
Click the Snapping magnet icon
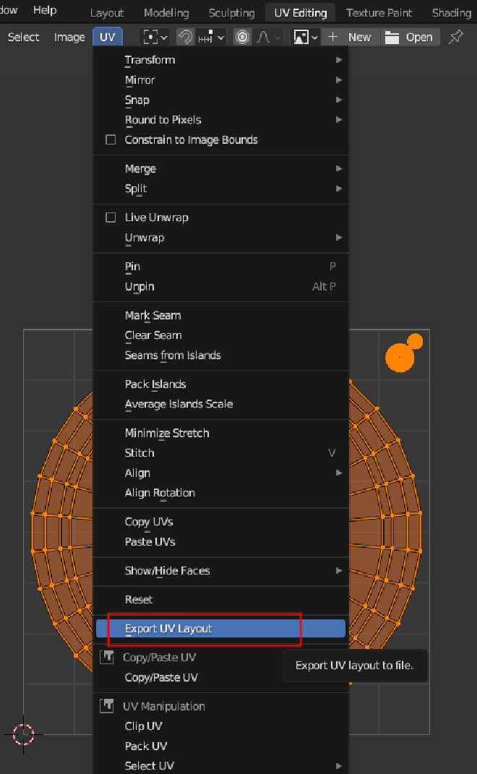click(184, 36)
